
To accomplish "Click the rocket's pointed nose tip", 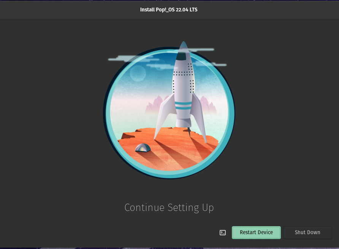I will point(184,45).
